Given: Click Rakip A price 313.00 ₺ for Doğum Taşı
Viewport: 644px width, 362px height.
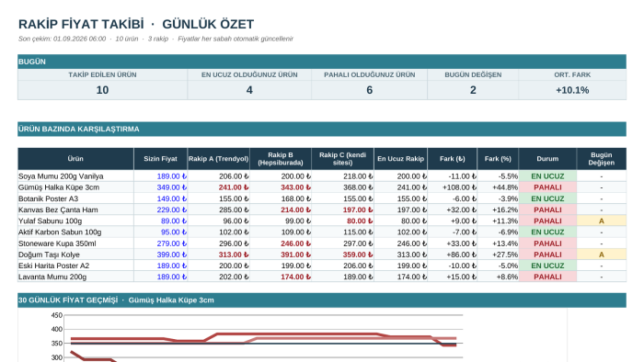Looking at the screenshot, I should coord(219,255).
